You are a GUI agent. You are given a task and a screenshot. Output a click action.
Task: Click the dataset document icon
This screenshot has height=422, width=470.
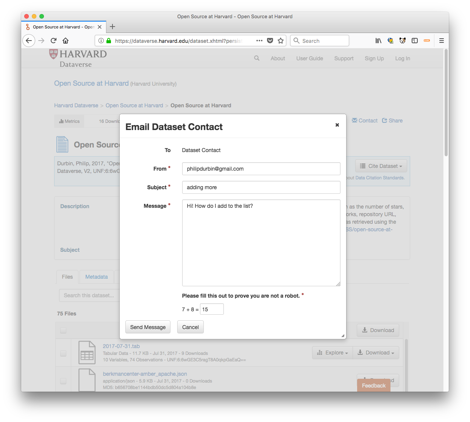[62, 144]
